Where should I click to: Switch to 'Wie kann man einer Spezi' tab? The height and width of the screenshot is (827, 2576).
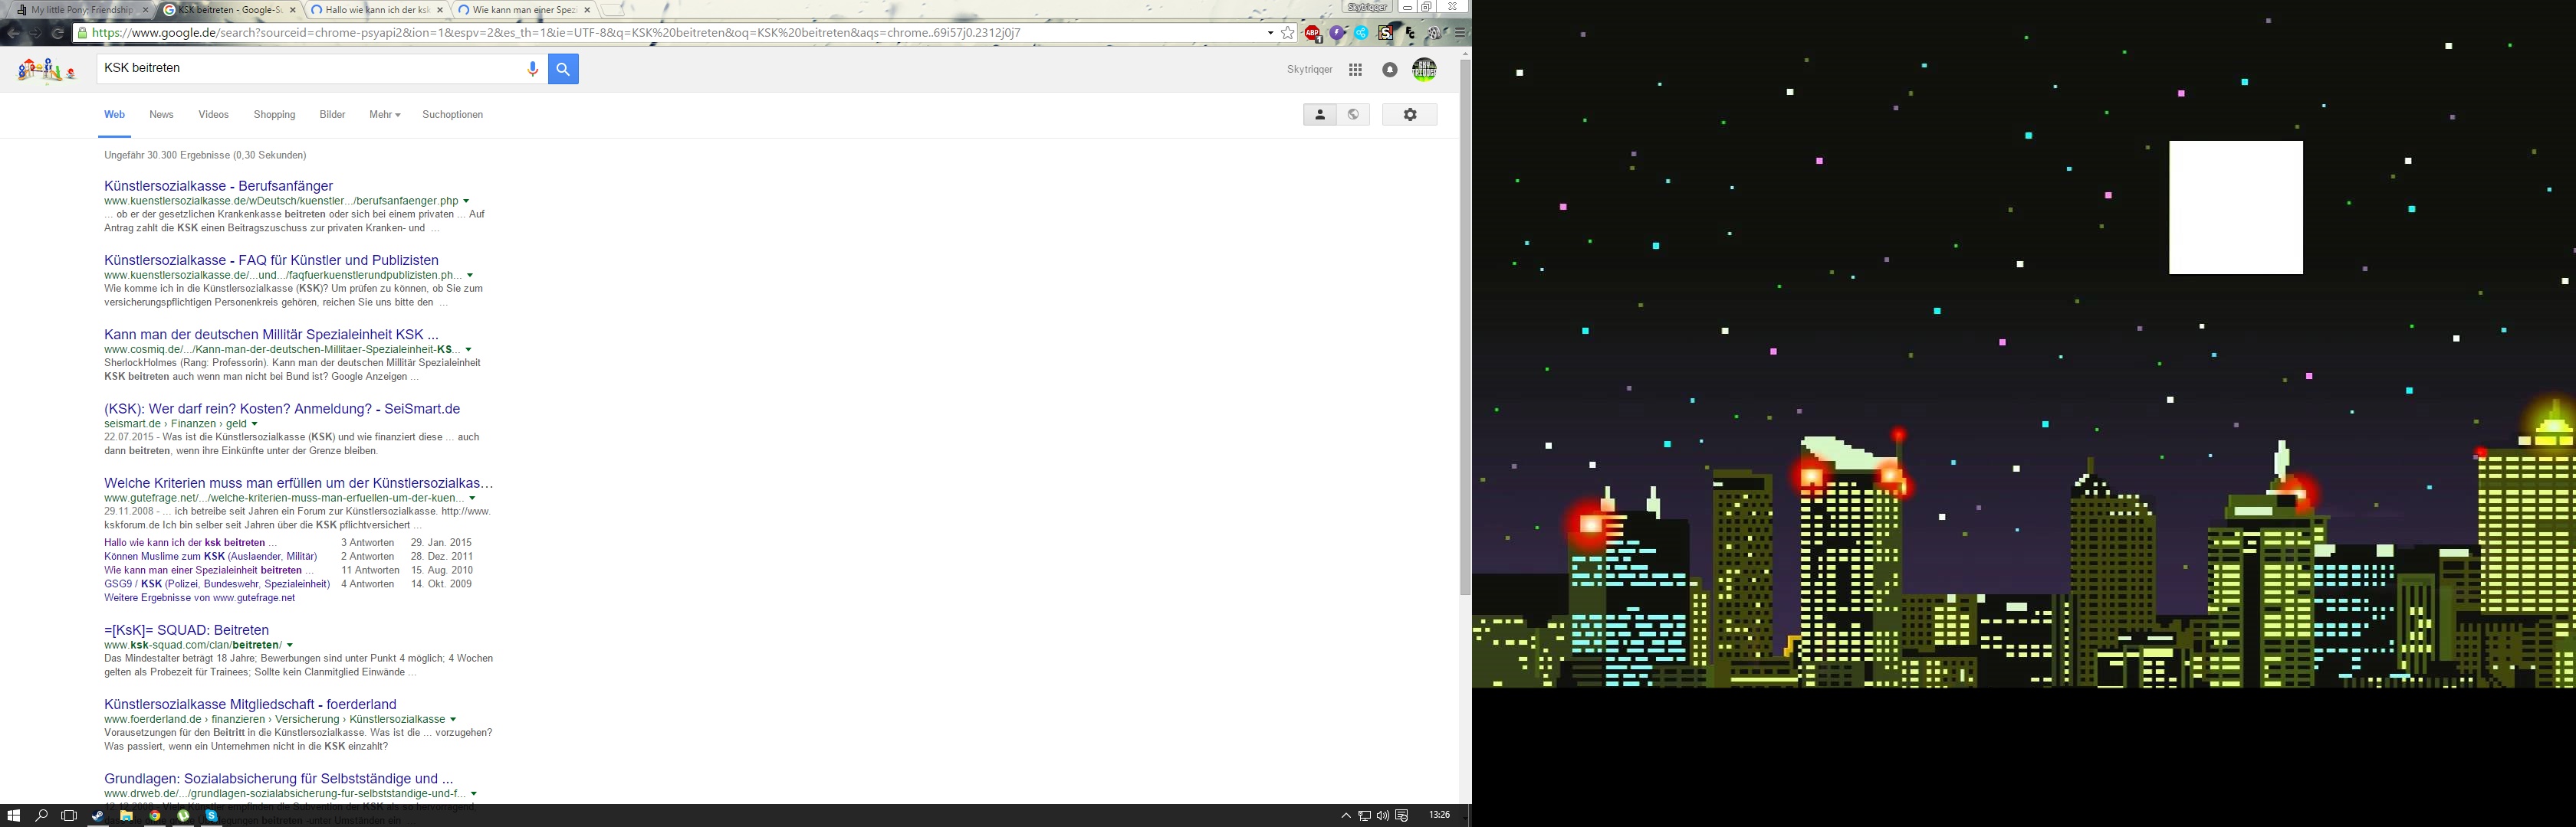(525, 10)
